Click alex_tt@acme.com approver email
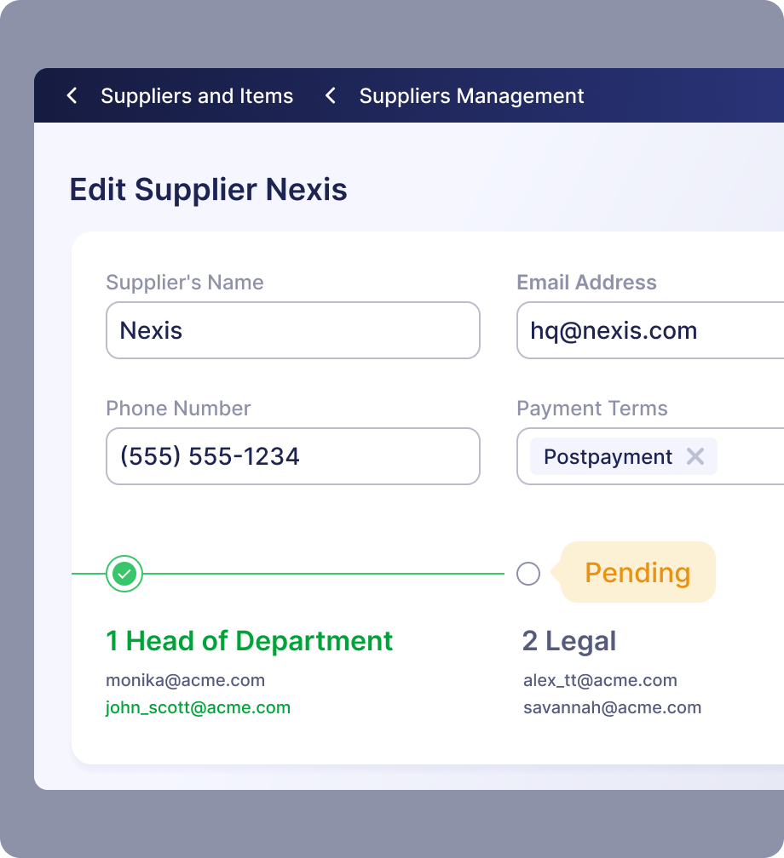The width and height of the screenshot is (784, 858). [600, 680]
